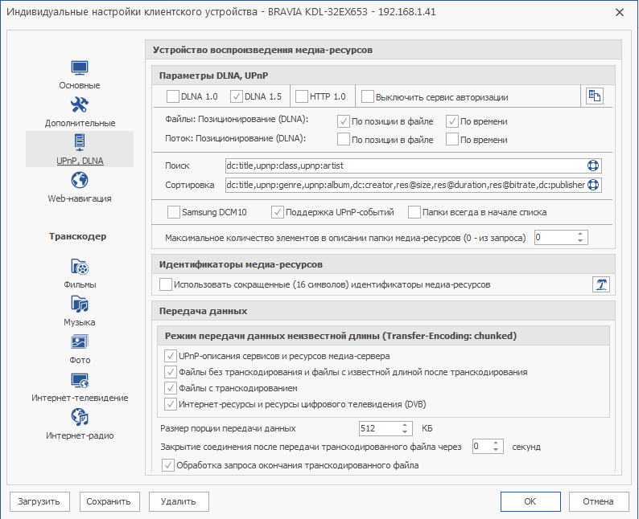Toggle Поддержка UPnP-событий checkbox
This screenshot has height=519, width=639.
click(278, 213)
